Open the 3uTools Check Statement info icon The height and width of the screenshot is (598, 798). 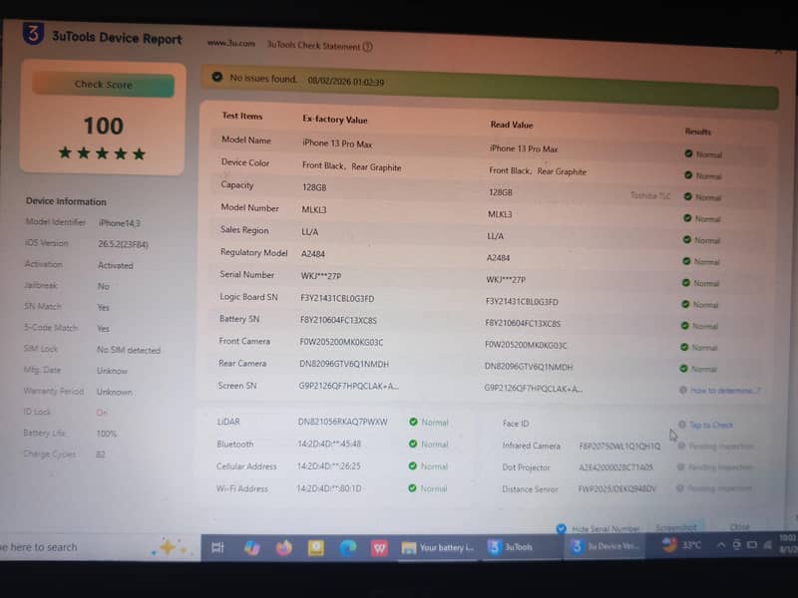coord(367,47)
